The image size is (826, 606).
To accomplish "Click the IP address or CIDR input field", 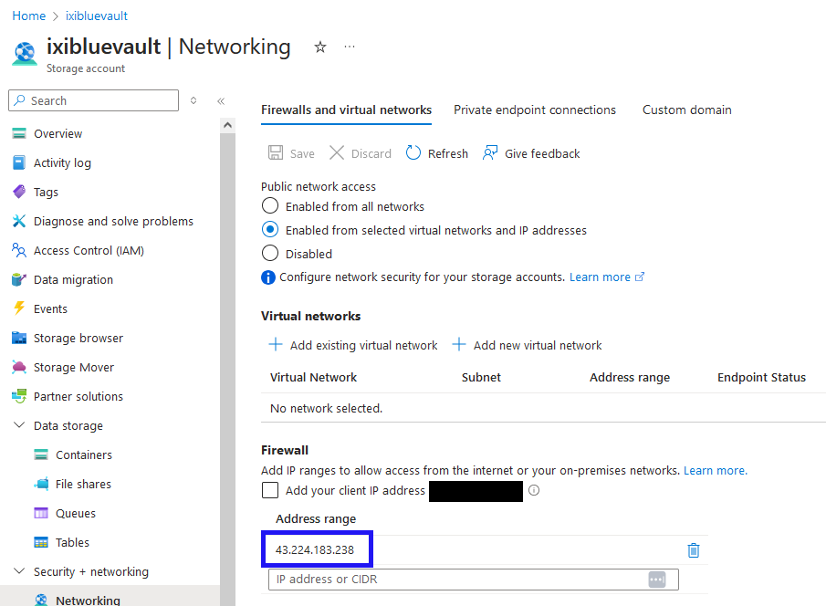I will click(456, 580).
